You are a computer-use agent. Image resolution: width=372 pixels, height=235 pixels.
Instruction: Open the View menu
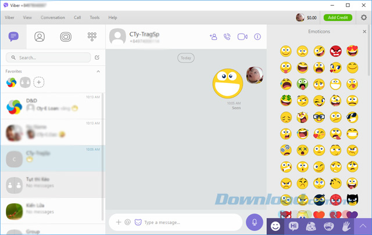click(27, 17)
